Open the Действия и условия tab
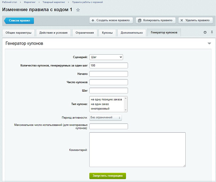Viewport: 216px width, 182px height. (53, 33)
